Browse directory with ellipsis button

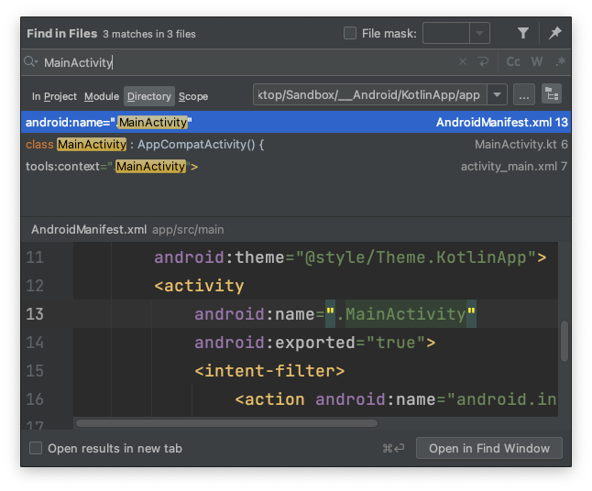pyautogui.click(x=523, y=94)
